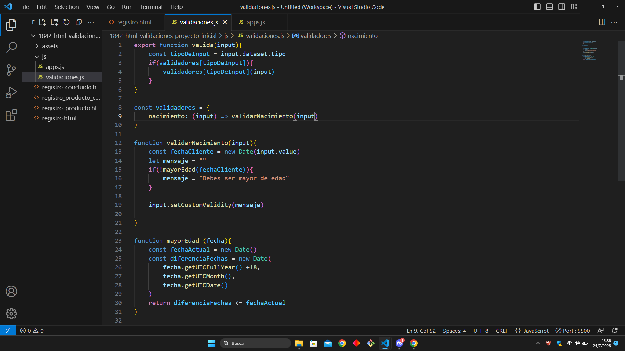Open the notifications bell

point(615,331)
